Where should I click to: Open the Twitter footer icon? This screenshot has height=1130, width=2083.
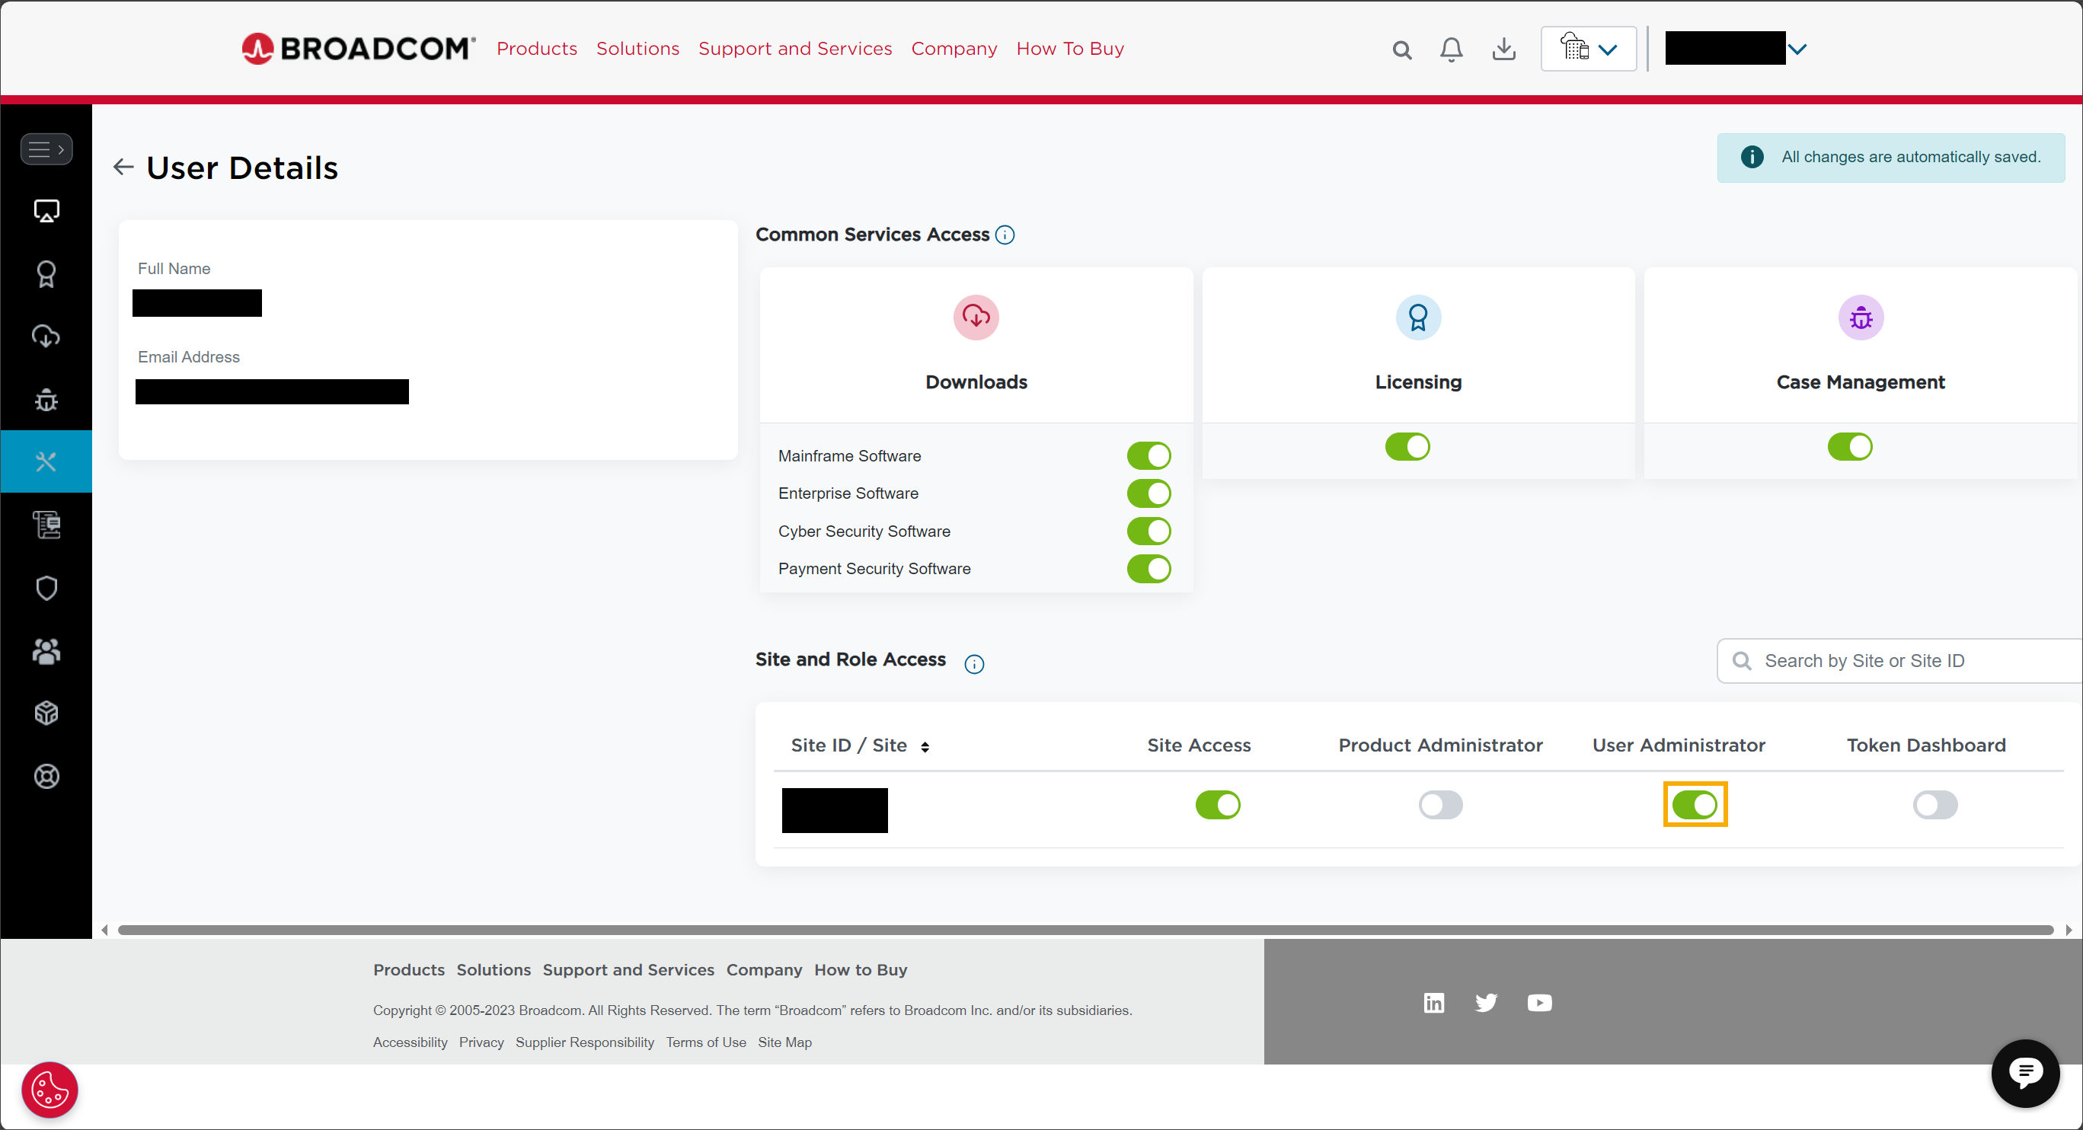[x=1486, y=1002]
